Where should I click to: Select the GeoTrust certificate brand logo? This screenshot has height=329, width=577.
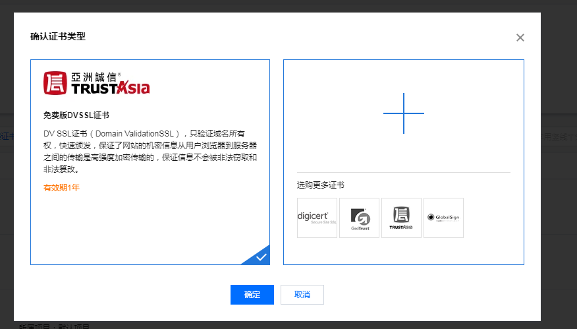[x=359, y=218]
